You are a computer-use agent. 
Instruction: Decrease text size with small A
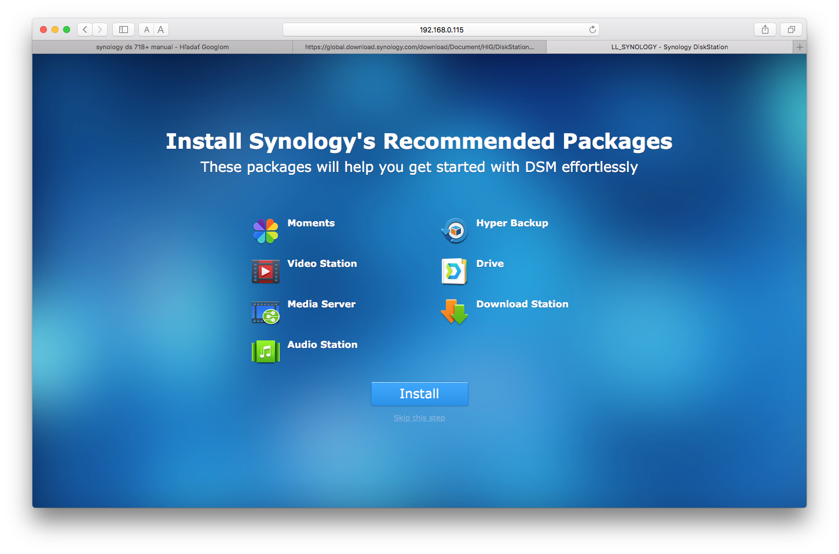146,30
